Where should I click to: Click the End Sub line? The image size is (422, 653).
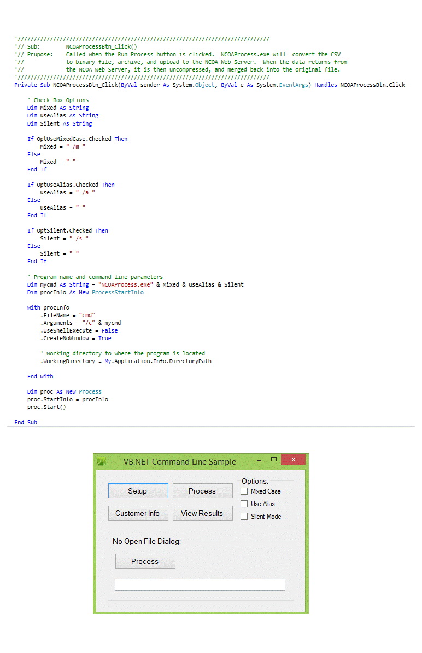(x=26, y=422)
